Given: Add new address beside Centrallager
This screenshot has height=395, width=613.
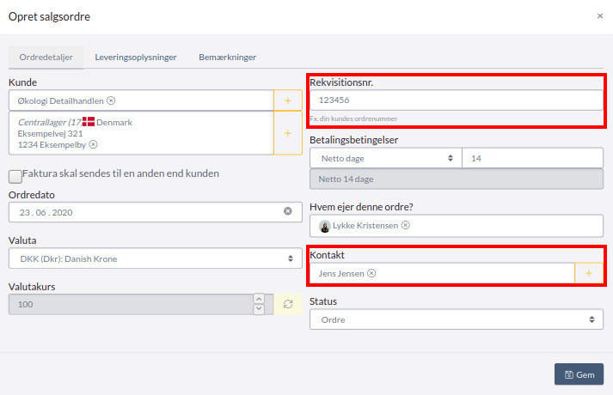Looking at the screenshot, I should [x=287, y=134].
